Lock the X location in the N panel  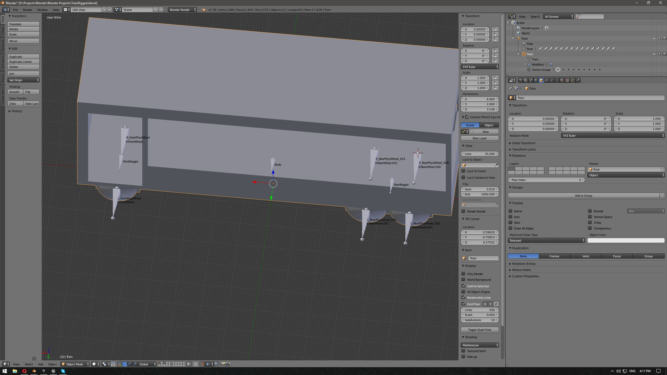pos(495,29)
